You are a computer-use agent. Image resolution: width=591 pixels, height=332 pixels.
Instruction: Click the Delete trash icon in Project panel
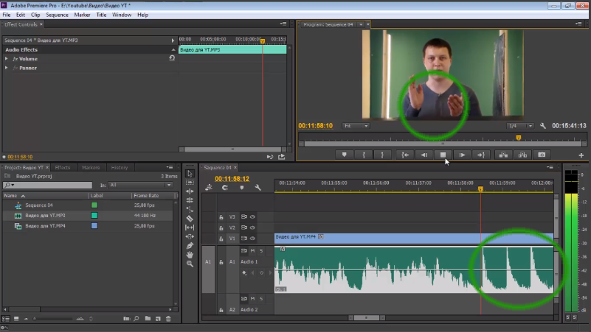click(168, 319)
